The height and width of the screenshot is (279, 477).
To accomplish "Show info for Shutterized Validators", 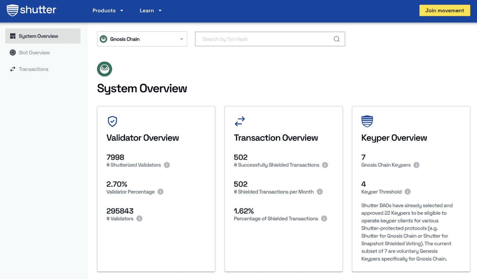I will click(167, 165).
